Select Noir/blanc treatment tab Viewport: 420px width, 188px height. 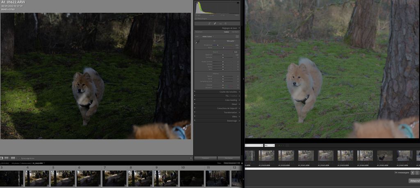[235, 32]
